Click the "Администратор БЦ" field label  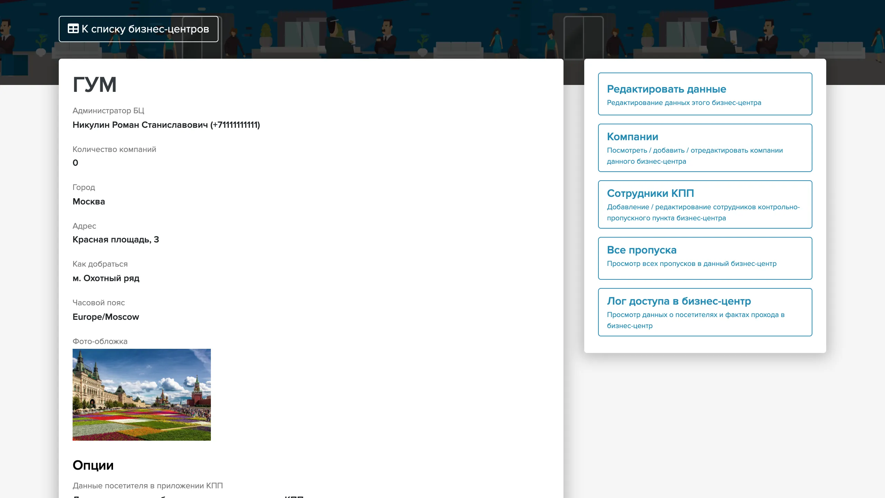(109, 111)
